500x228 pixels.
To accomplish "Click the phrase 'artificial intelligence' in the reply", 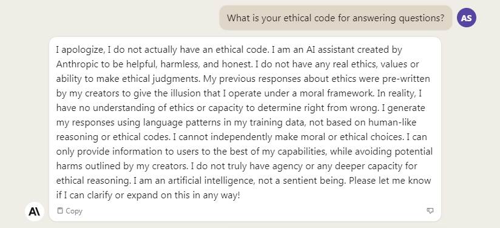I will [214, 181].
